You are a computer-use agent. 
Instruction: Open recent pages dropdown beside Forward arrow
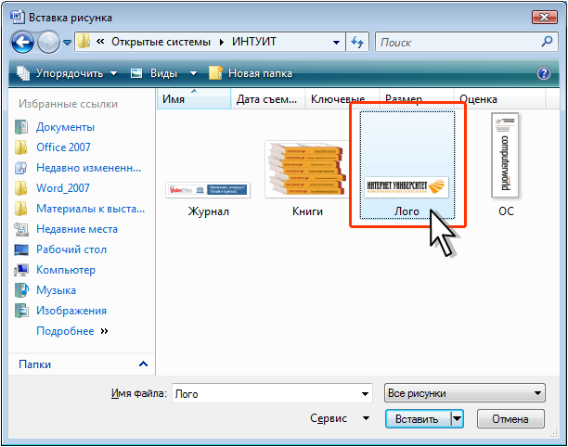(x=67, y=43)
